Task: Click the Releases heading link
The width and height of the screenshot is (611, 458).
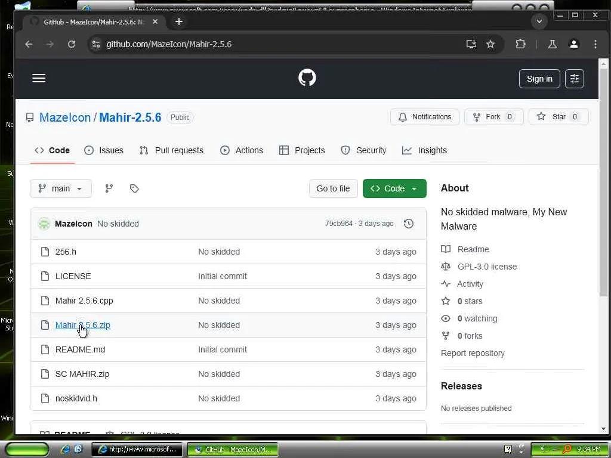Action: (x=461, y=386)
